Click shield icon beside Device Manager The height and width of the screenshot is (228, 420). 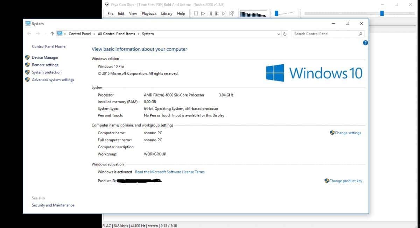coord(27,57)
